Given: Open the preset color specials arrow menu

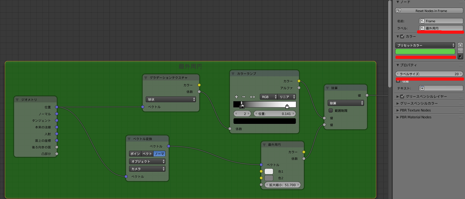Looking at the screenshot, I should pyautogui.click(x=460, y=57).
